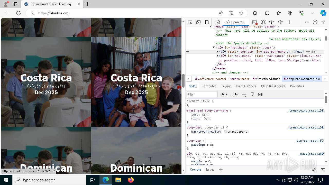
Task: Open Costa Rica Global Health program tile
Action: [46, 82]
